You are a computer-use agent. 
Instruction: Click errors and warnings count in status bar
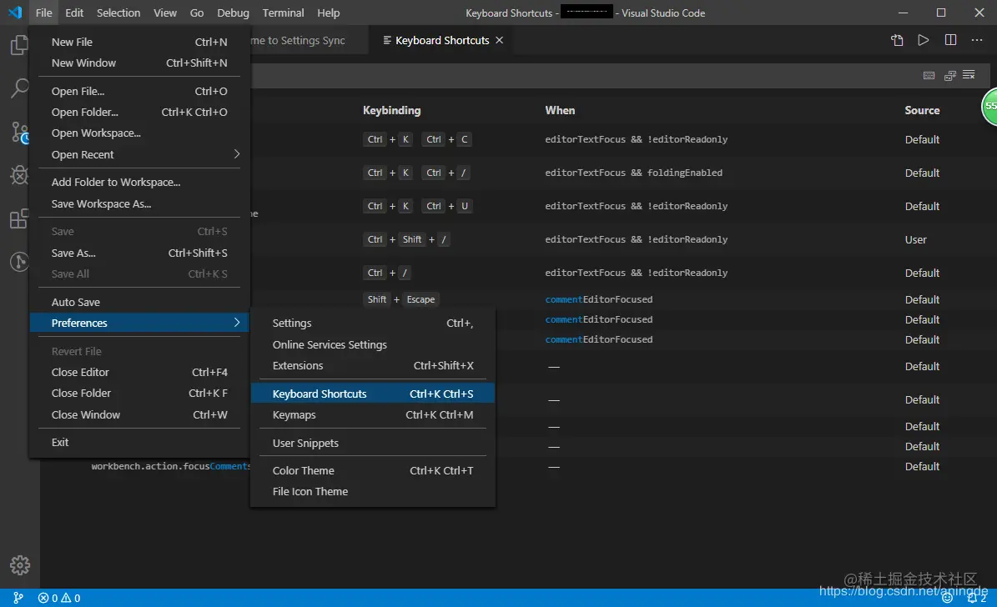pos(59,598)
